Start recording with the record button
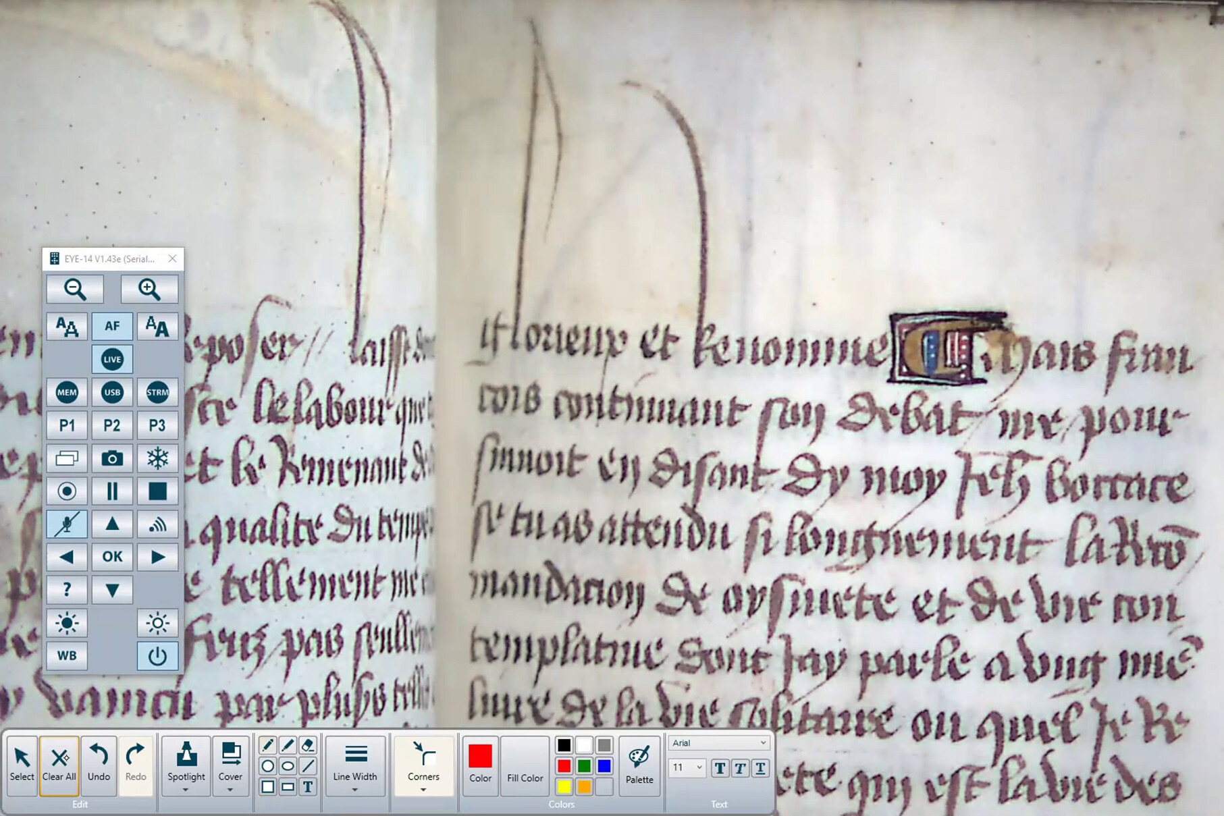1224x816 pixels. click(x=67, y=491)
